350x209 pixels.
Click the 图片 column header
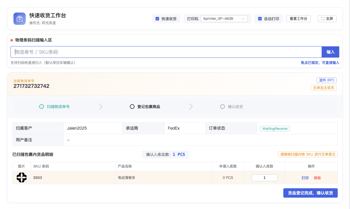(21, 166)
